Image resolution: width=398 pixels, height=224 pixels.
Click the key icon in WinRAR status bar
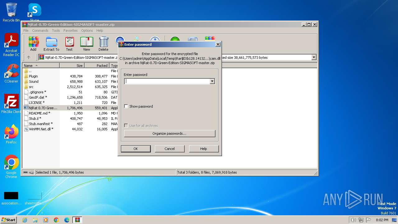(31, 172)
